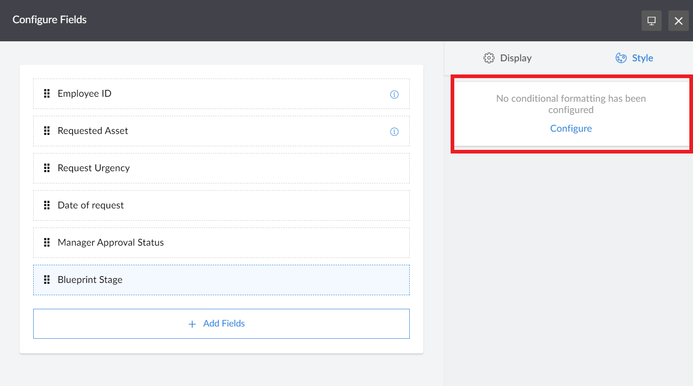
Task: Switch to the Display tab
Action: tap(507, 58)
